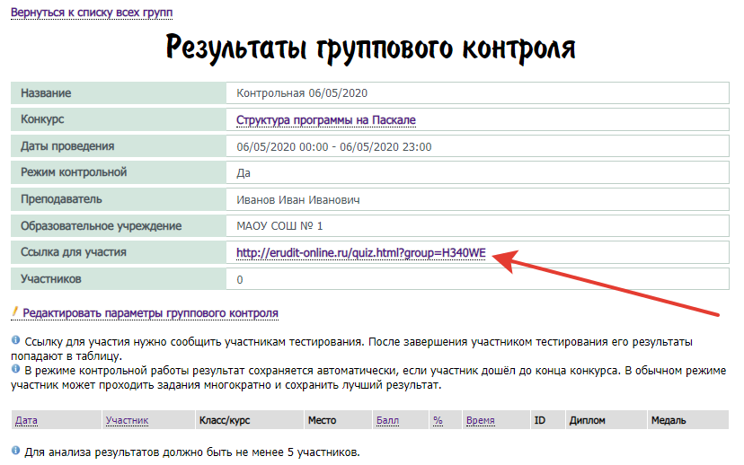Click info icon beside 'Для анализа результатов' note
744x465 pixels.
pos(15,451)
